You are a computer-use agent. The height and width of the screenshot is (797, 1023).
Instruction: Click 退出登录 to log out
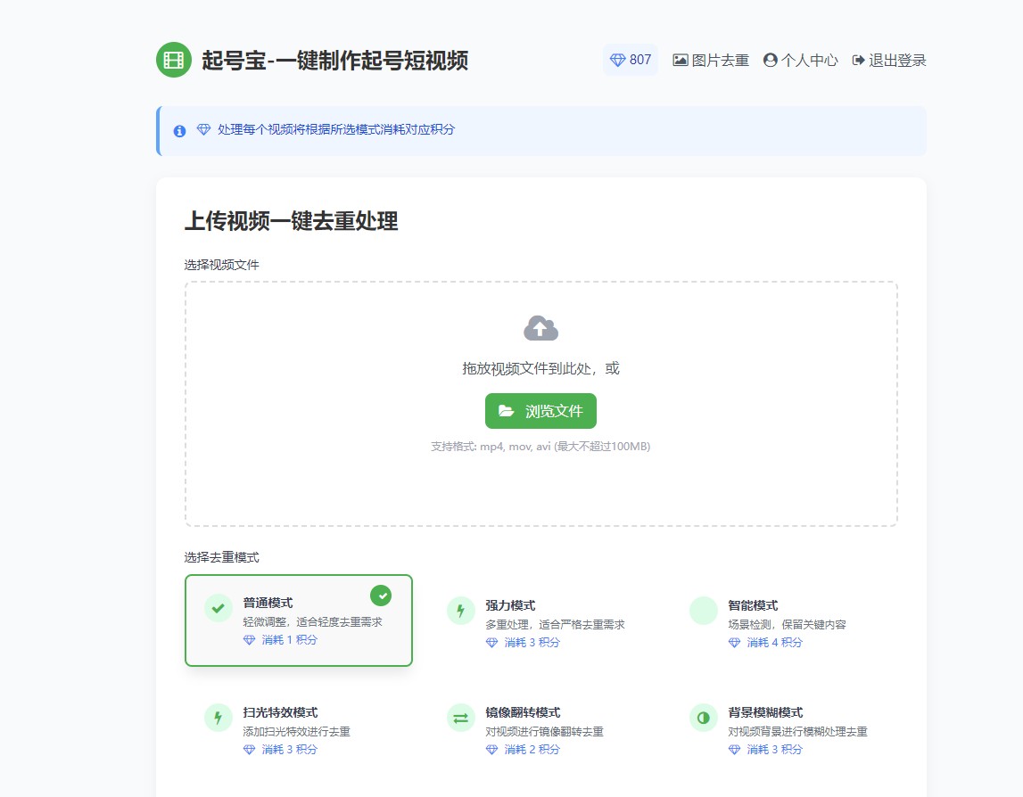[889, 61]
